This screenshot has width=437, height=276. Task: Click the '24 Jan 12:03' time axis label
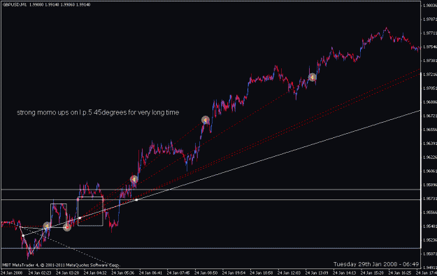pyautogui.click(x=289, y=273)
